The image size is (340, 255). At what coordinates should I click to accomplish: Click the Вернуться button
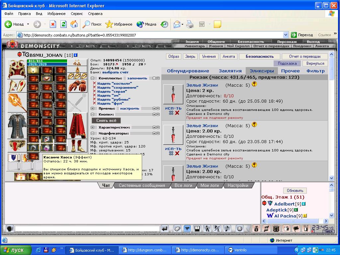(315, 63)
